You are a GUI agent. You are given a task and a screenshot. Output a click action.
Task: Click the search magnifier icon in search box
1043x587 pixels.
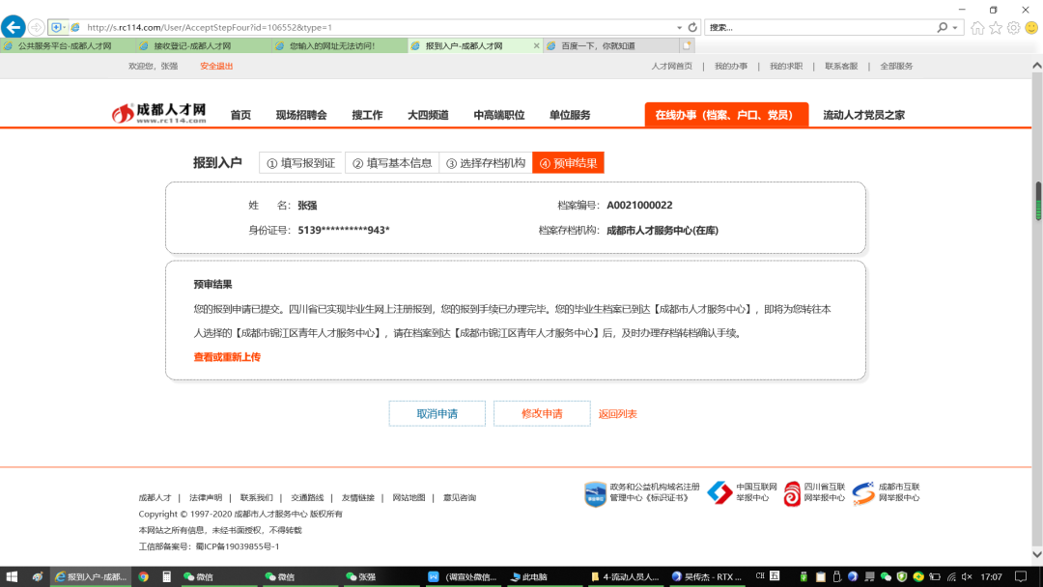pyautogui.click(x=943, y=27)
